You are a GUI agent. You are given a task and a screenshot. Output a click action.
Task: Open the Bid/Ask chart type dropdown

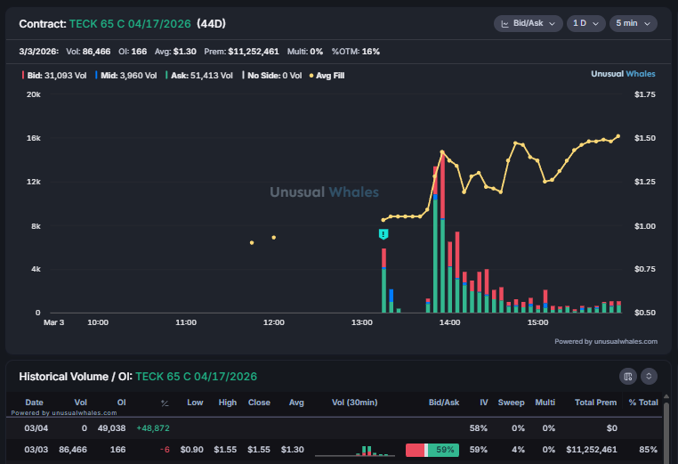click(528, 23)
